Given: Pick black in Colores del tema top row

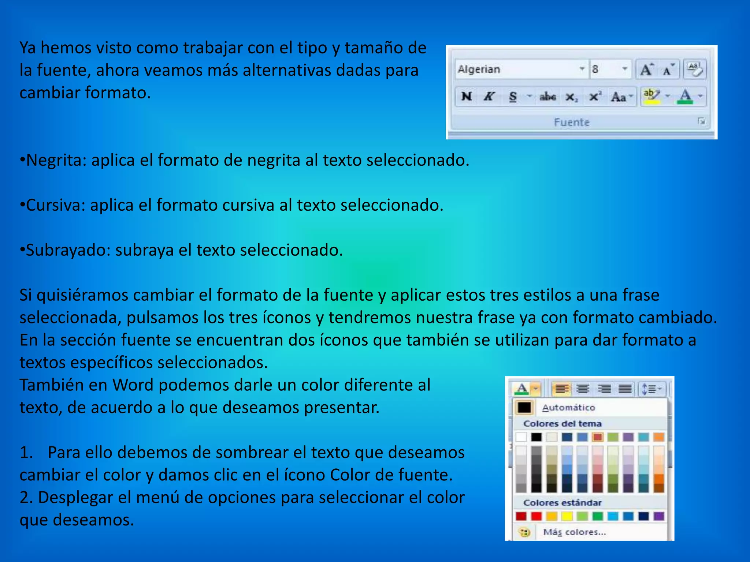Looking at the screenshot, I should 536,437.
